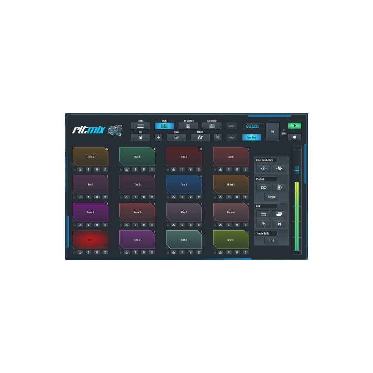Click the link icon in the Edit section

click(x=263, y=224)
